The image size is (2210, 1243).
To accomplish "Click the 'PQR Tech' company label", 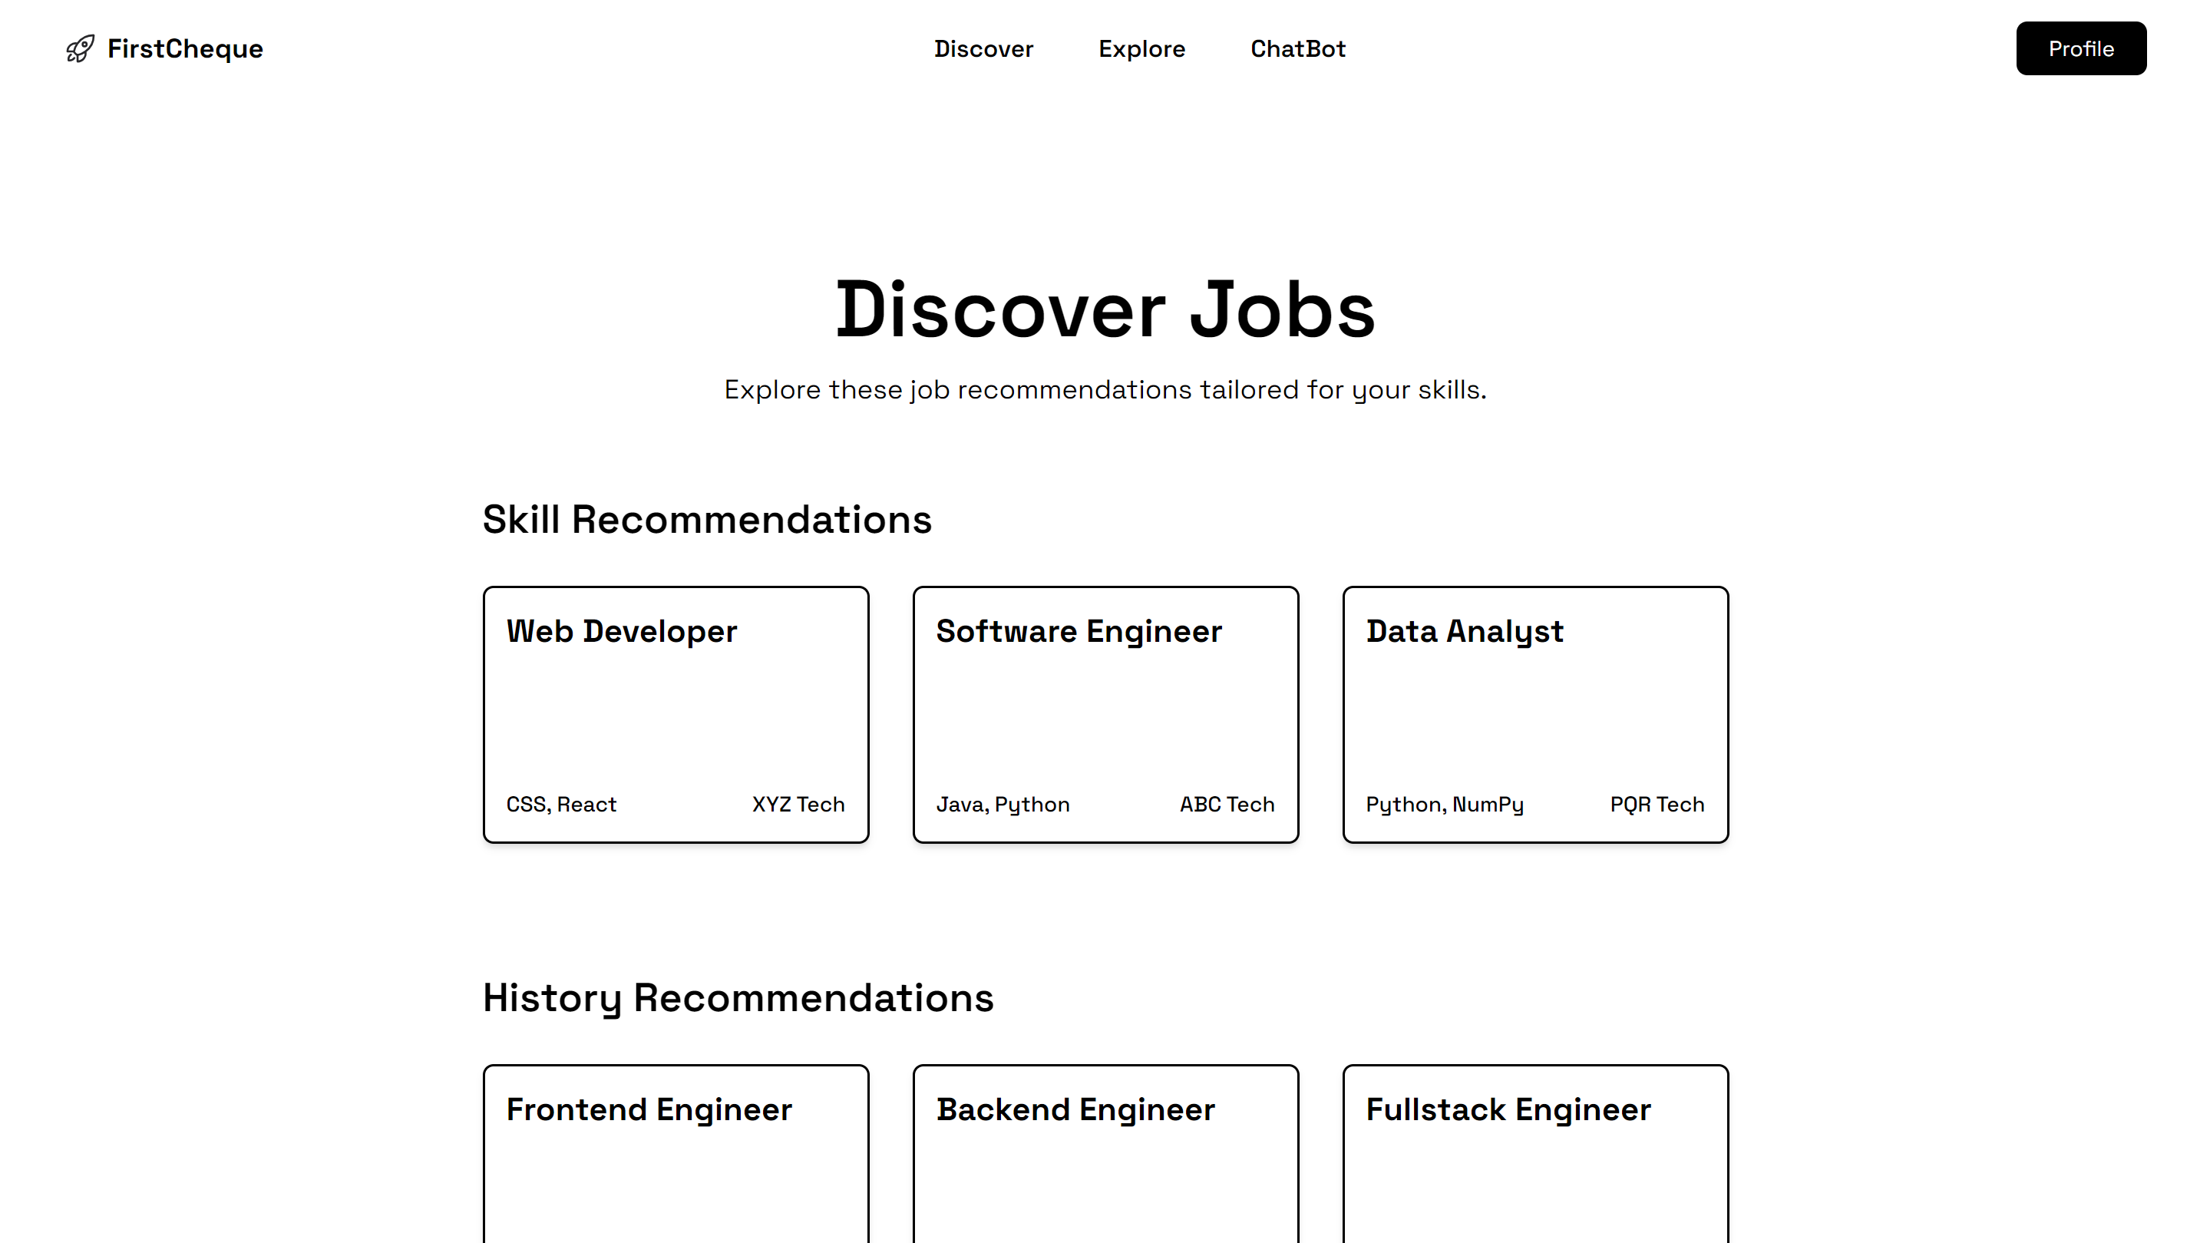I will click(x=1657, y=805).
